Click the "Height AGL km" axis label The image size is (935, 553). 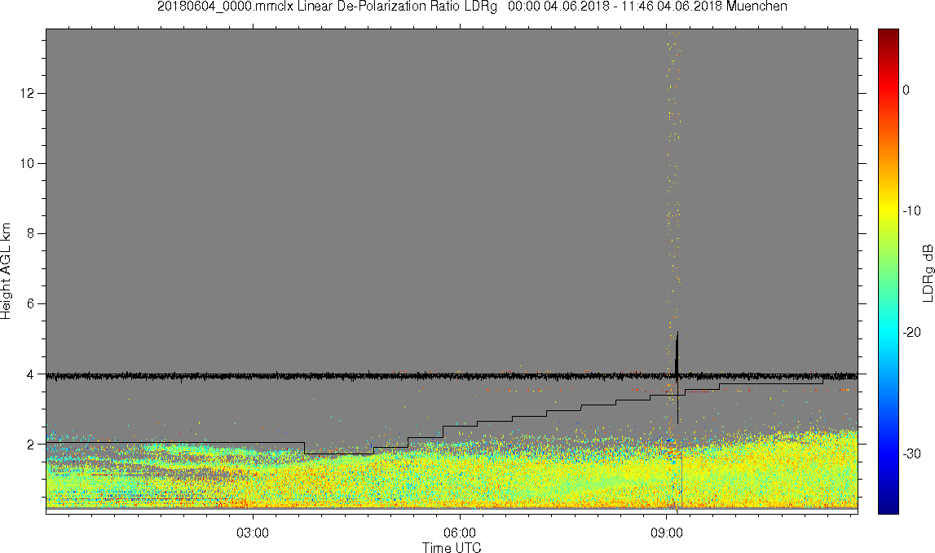click(7, 272)
